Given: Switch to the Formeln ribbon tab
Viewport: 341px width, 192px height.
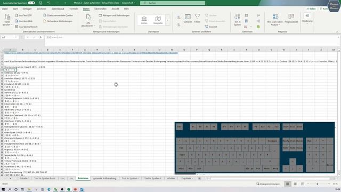Looking at the screenshot, I should coord(74,9).
